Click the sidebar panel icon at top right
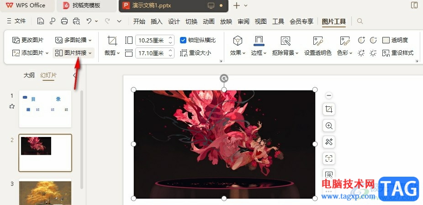Image resolution: width=423 pixels, height=205 pixels. pyautogui.click(x=414, y=5)
